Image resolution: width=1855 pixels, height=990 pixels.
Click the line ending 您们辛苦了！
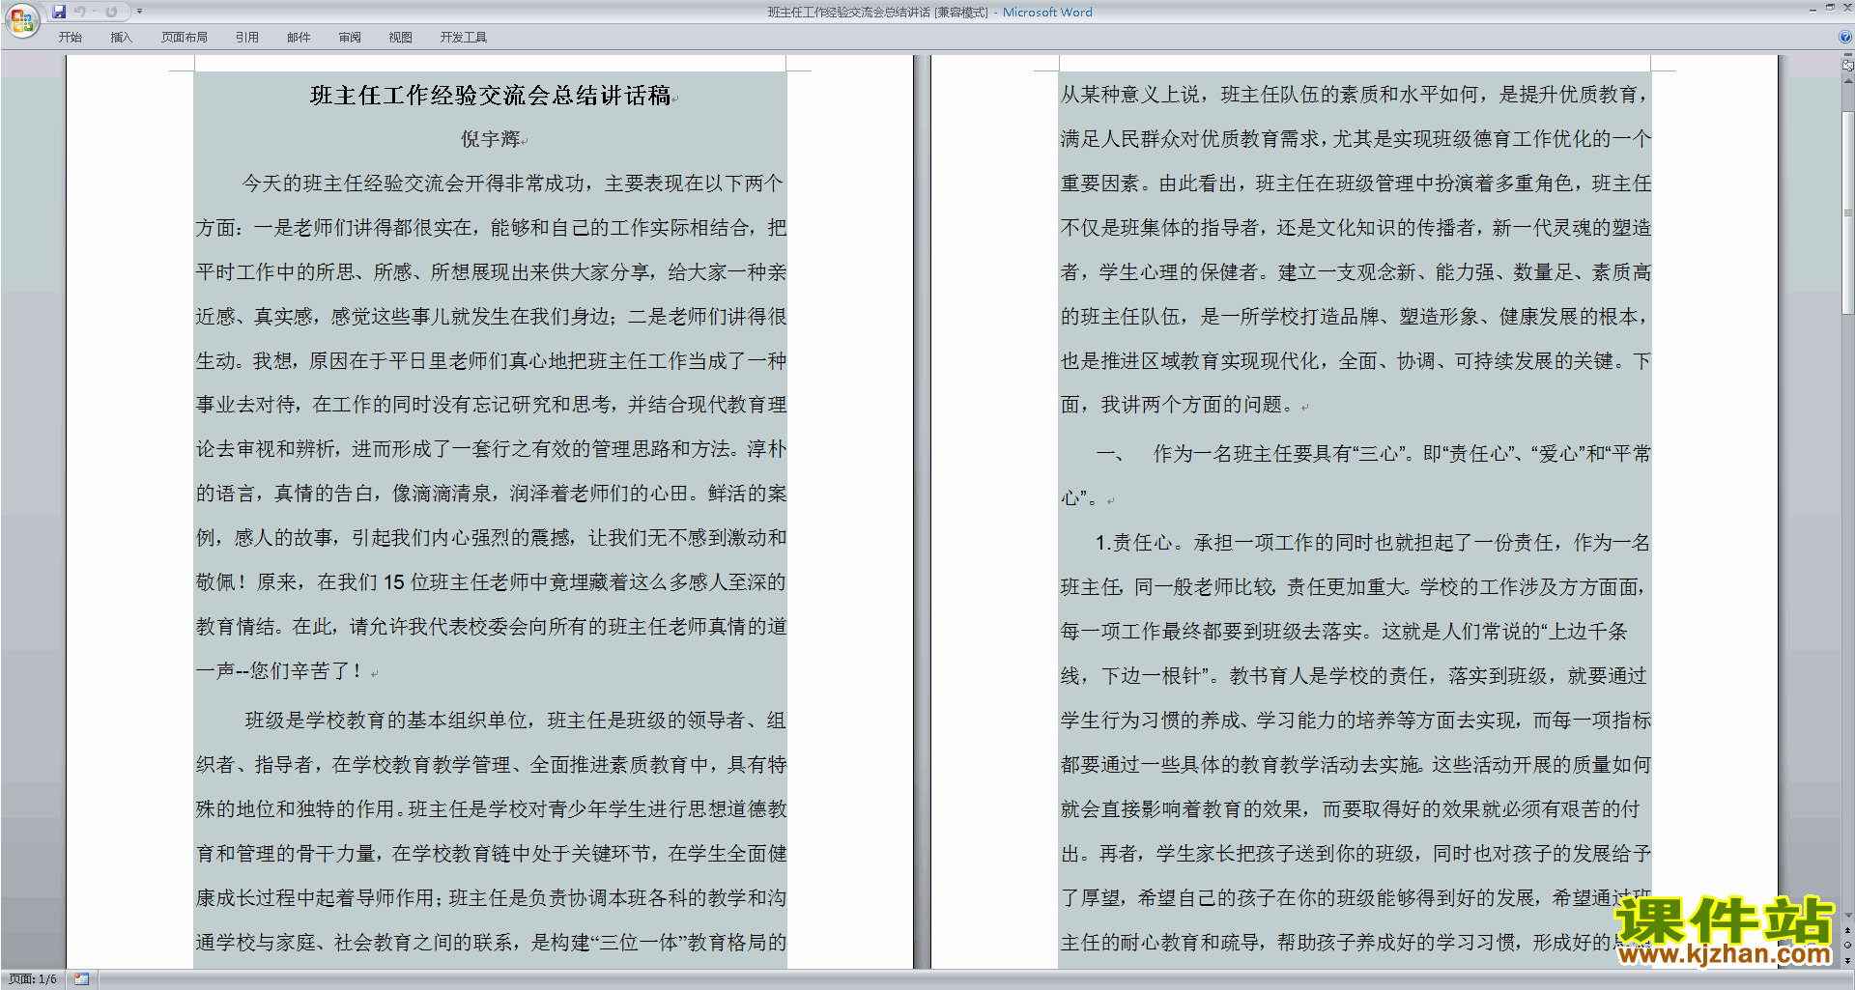pos(280,670)
